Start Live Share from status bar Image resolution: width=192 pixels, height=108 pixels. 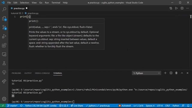(x=77, y=106)
